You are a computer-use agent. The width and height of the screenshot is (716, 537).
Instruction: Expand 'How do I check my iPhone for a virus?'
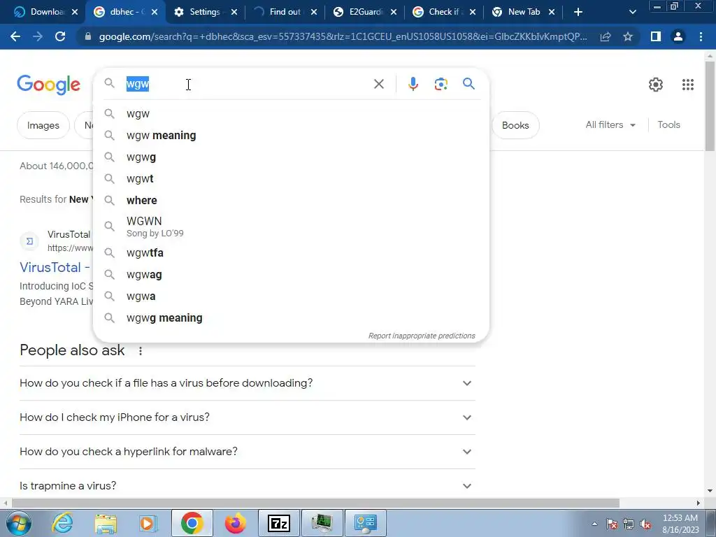tap(248, 417)
